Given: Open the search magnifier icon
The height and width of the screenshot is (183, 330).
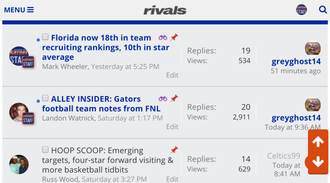Looking at the screenshot, I should (322, 9).
